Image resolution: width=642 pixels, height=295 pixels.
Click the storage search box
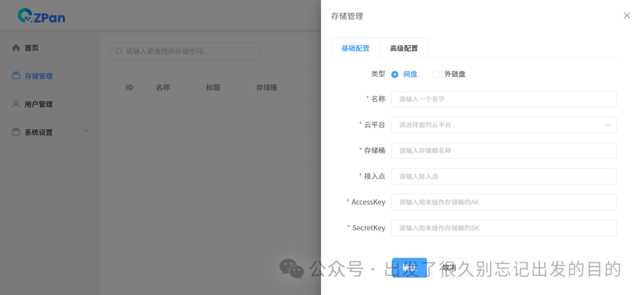pyautogui.click(x=185, y=52)
